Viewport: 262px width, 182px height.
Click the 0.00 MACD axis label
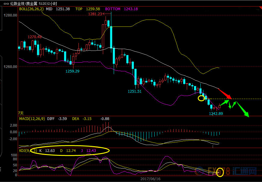pyautogui.click(x=14, y=132)
